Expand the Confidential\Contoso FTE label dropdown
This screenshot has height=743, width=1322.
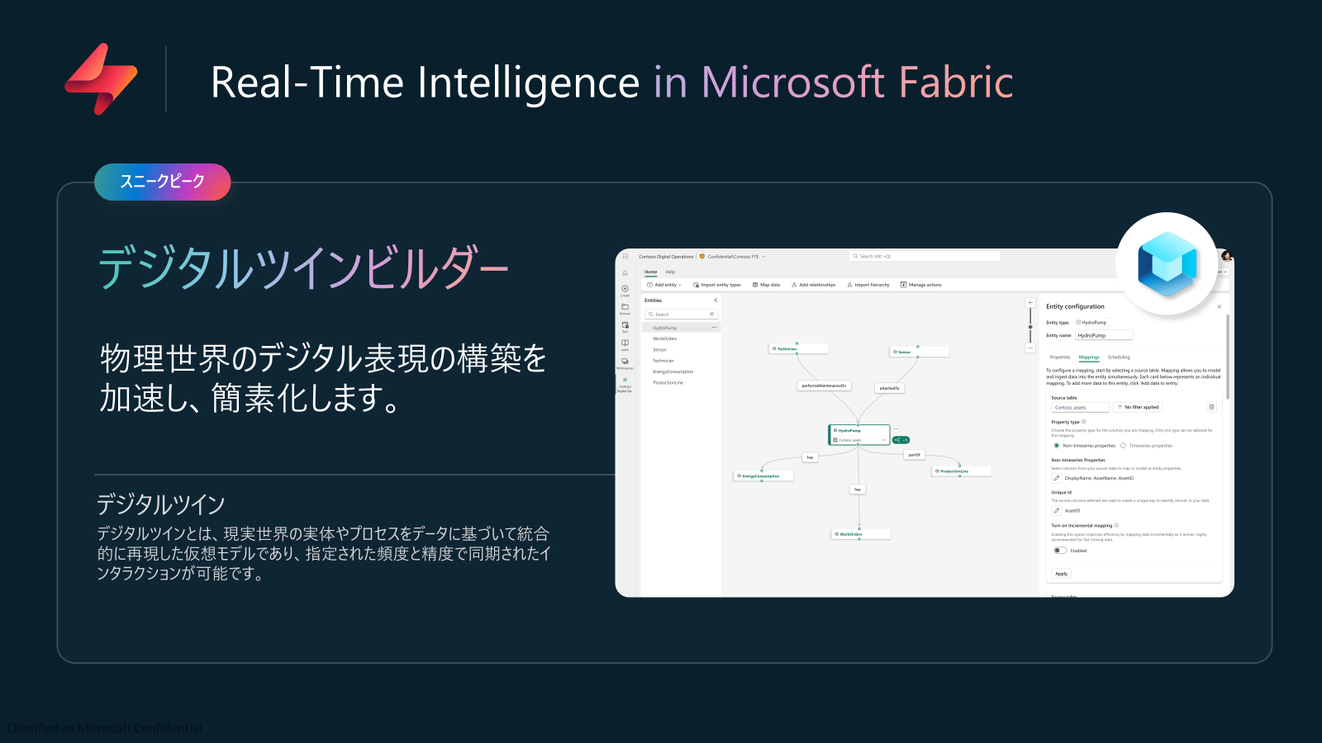click(763, 257)
